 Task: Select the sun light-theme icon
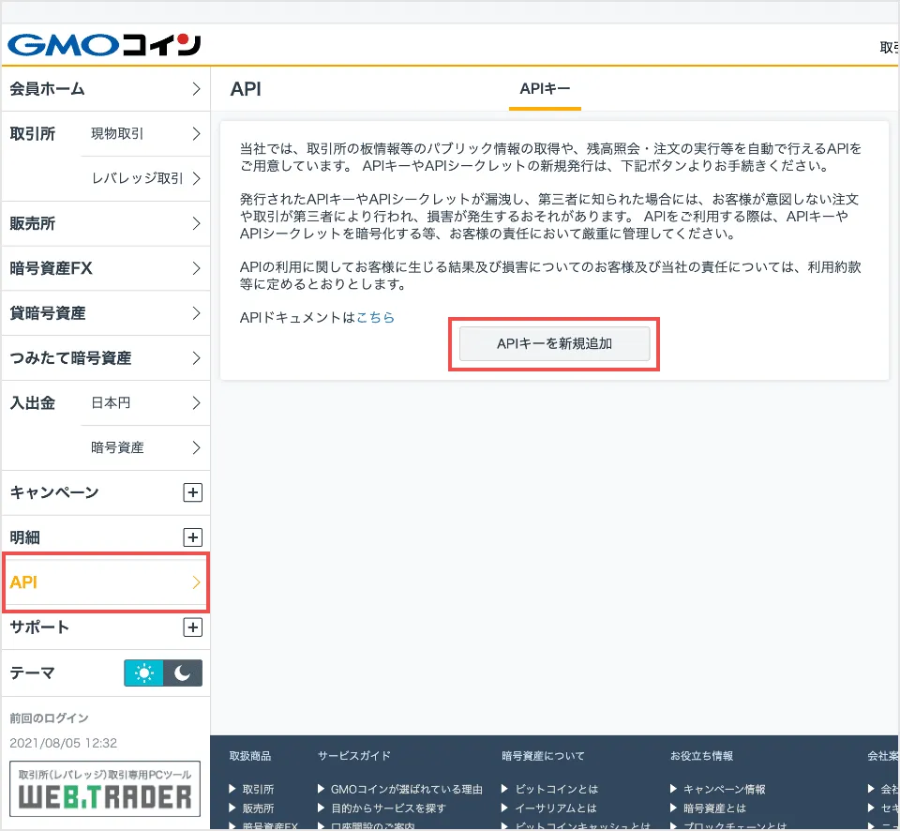(142, 672)
